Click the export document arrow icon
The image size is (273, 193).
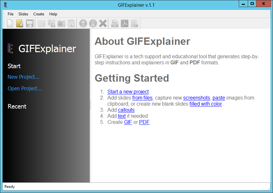pyautogui.click(x=135, y=23)
